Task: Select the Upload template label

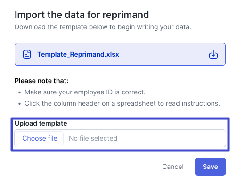Action: pos(41,123)
